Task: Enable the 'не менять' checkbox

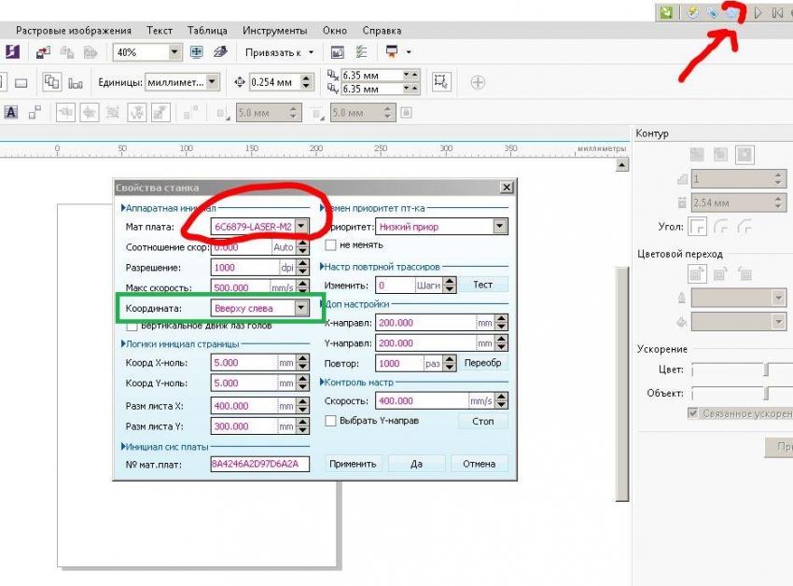Action: (x=330, y=244)
